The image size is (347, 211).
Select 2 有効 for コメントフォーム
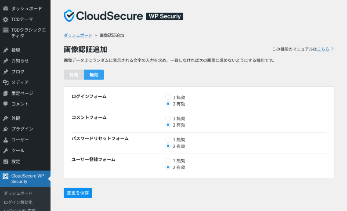tap(168, 125)
